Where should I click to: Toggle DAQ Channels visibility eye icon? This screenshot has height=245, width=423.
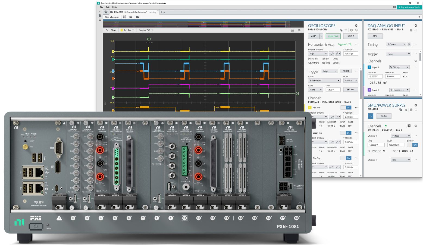416,61
